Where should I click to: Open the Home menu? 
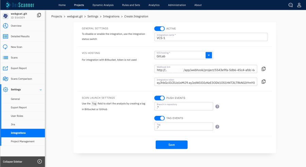pos(62,5)
